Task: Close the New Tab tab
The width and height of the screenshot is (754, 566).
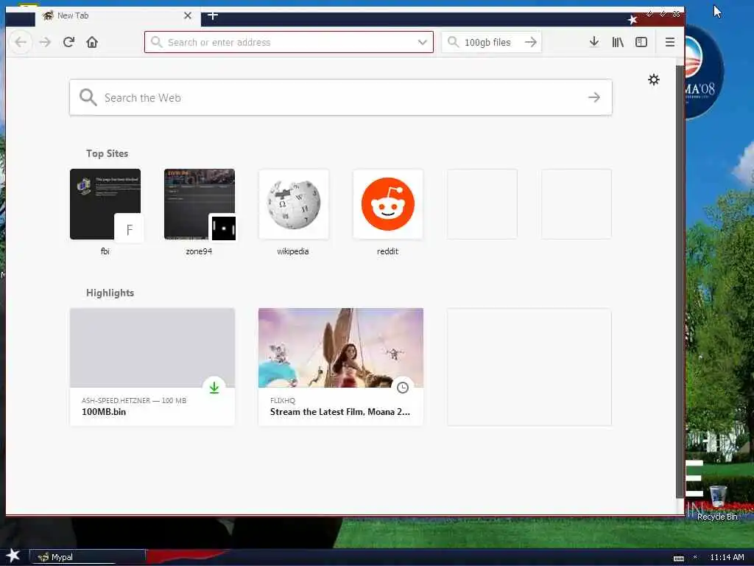Action: click(x=188, y=16)
